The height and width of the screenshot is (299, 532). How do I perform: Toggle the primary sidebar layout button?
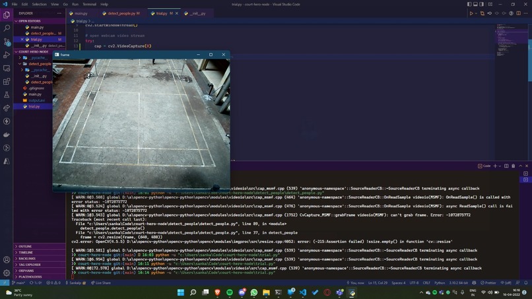tap(469, 5)
